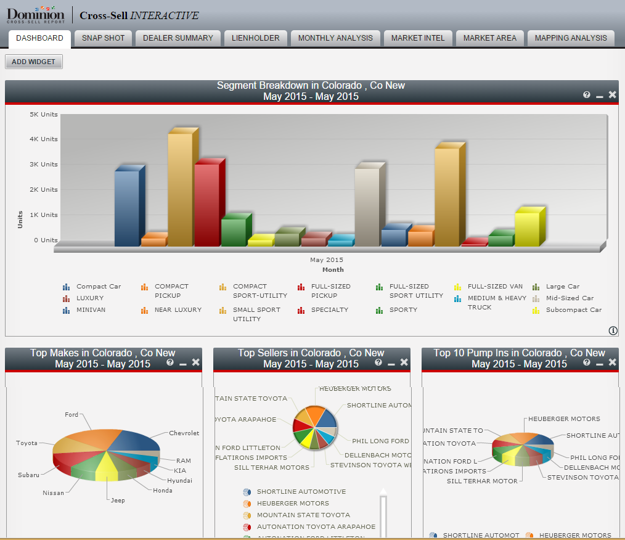Minimize the Segment Breakdown widget
The height and width of the screenshot is (540, 625).
[599, 96]
